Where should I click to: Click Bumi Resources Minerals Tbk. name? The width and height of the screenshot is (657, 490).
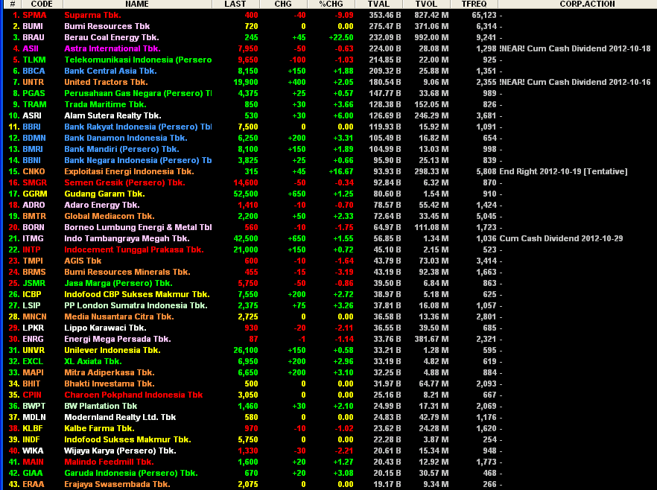[x=127, y=272]
